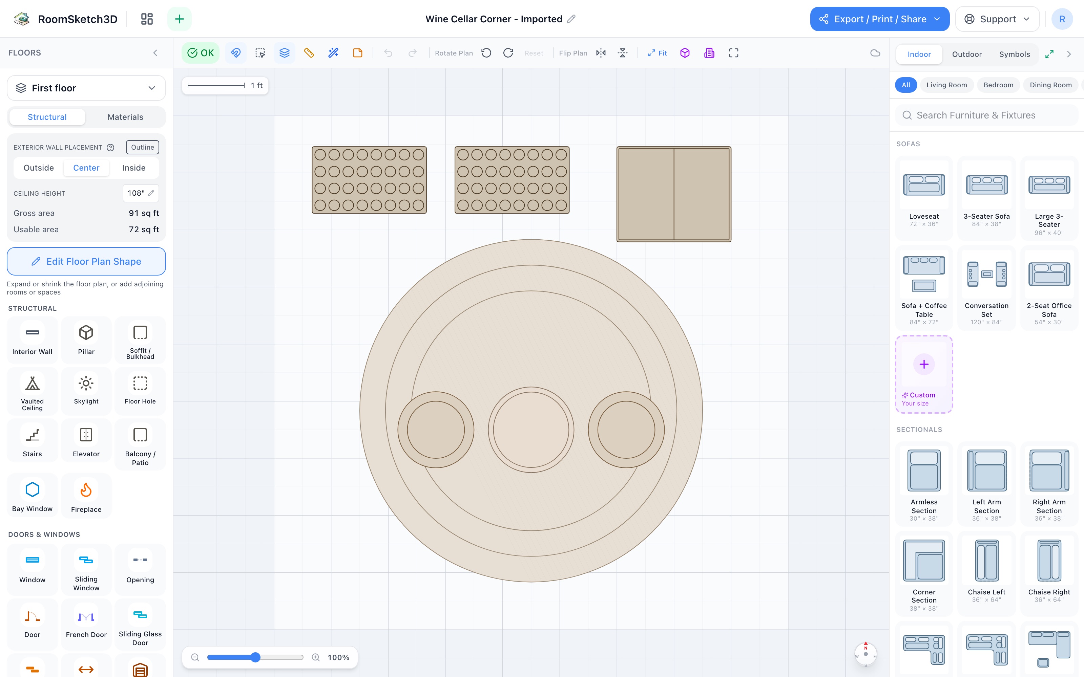Select the measuring tape tool
Screen dimensions: 1084x677
pyautogui.click(x=309, y=53)
